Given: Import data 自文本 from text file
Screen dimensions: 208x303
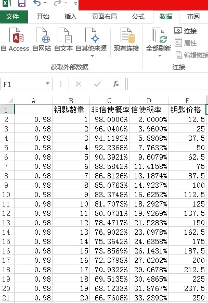Looking at the screenshot, I should point(63,40).
